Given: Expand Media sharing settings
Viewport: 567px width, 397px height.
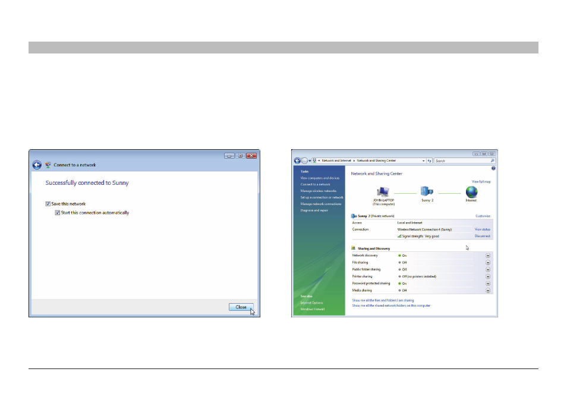Looking at the screenshot, I should tap(488, 291).
